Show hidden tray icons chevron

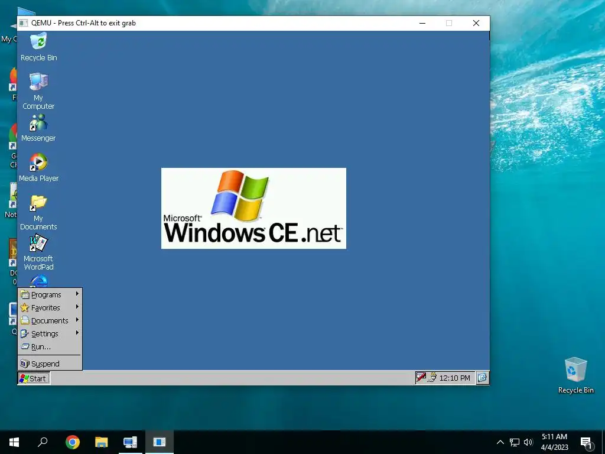click(500, 442)
